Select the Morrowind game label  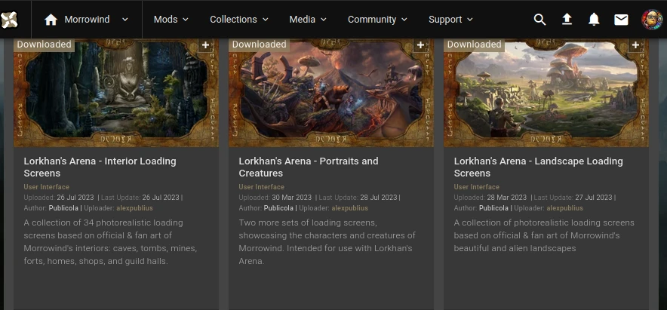pos(87,20)
